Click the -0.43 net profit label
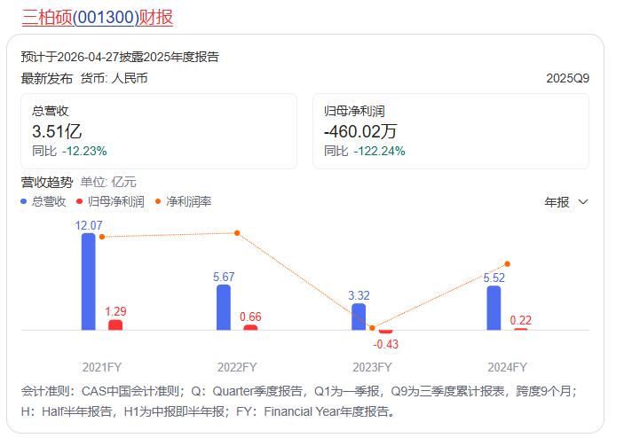The width and height of the screenshot is (632, 438). tap(386, 344)
